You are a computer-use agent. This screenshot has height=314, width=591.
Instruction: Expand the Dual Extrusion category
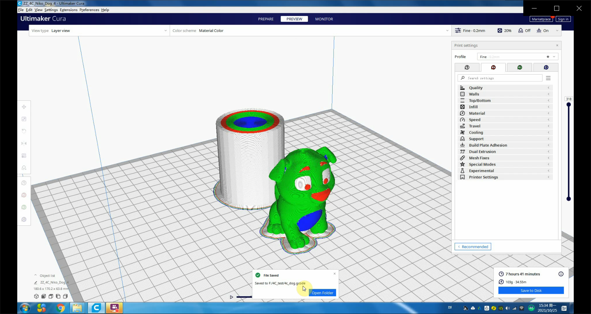click(505, 152)
